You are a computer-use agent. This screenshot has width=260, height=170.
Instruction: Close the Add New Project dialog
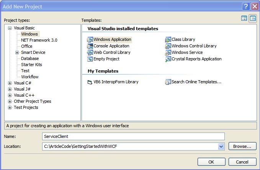point(255,6)
